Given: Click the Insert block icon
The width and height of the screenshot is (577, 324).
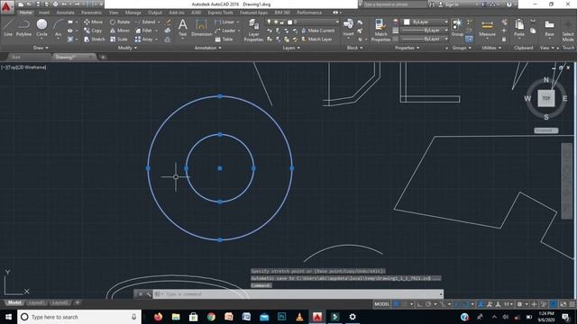Looking at the screenshot, I should (x=348, y=28).
